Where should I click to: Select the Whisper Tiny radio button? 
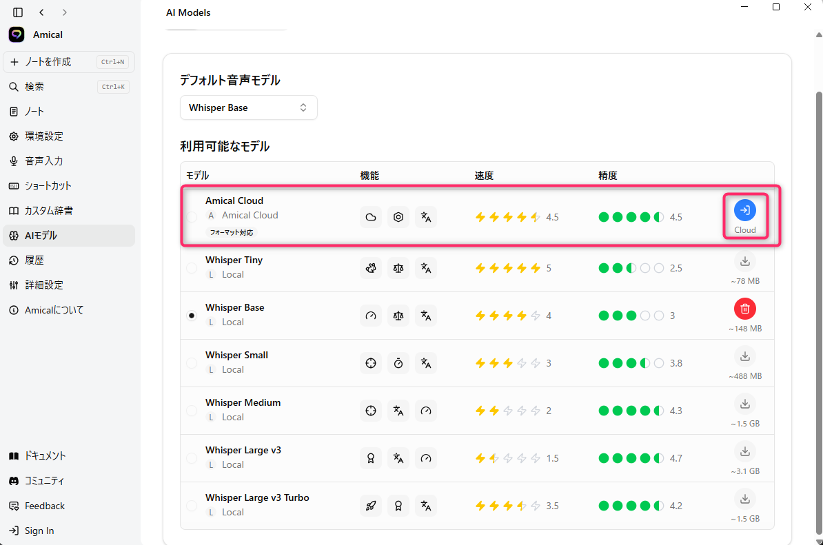pyautogui.click(x=192, y=268)
